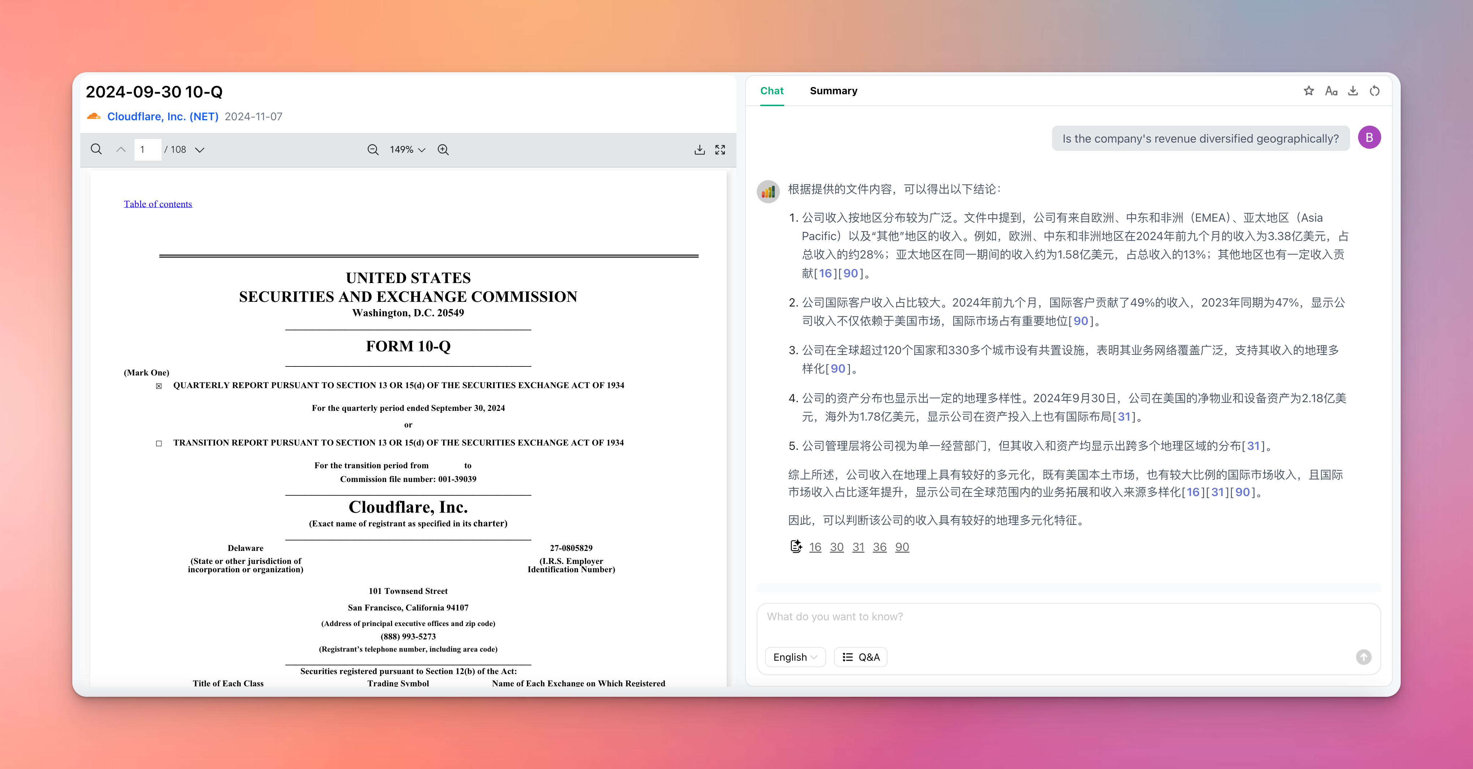Zoom out the document view
The width and height of the screenshot is (1473, 769).
(373, 150)
